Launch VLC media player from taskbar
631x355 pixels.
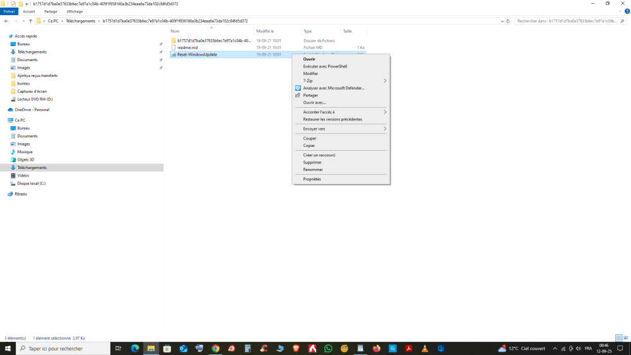(x=425, y=348)
